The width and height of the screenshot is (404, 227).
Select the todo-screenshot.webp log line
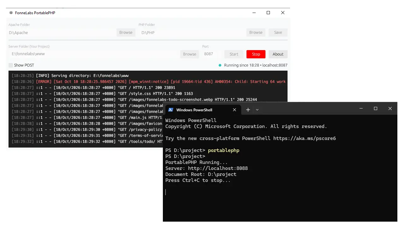[134, 100]
